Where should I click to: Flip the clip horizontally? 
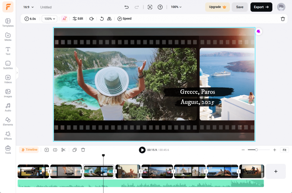click(109, 19)
